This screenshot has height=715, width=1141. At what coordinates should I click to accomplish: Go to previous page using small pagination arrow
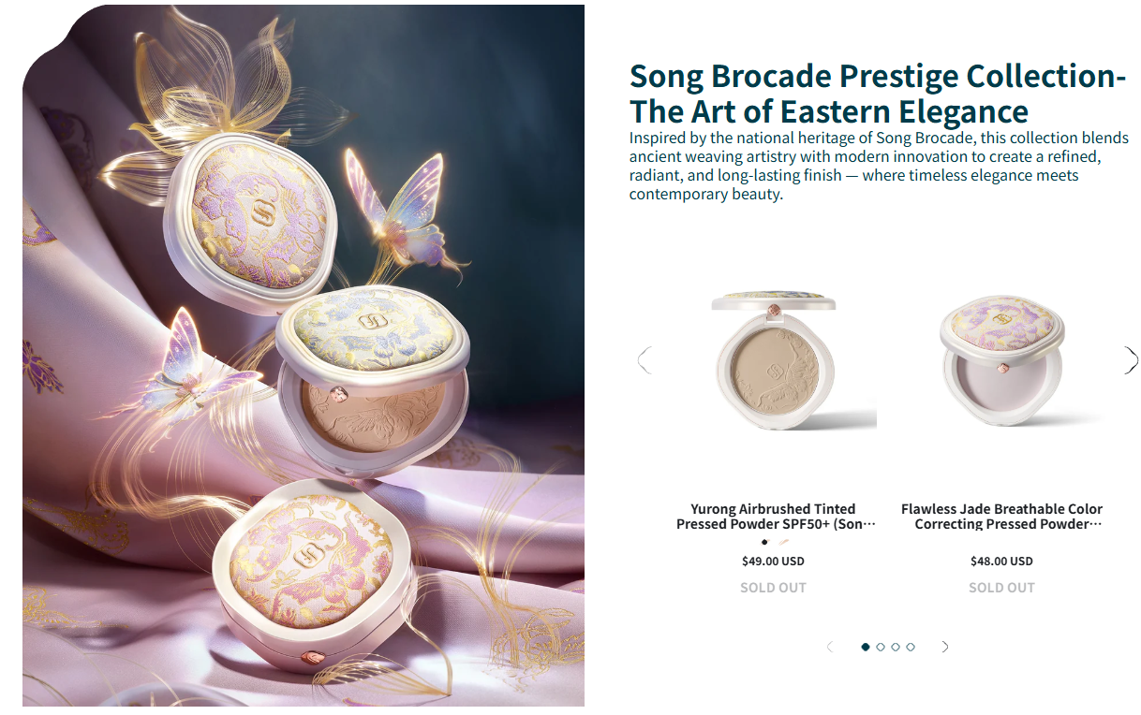coord(830,647)
